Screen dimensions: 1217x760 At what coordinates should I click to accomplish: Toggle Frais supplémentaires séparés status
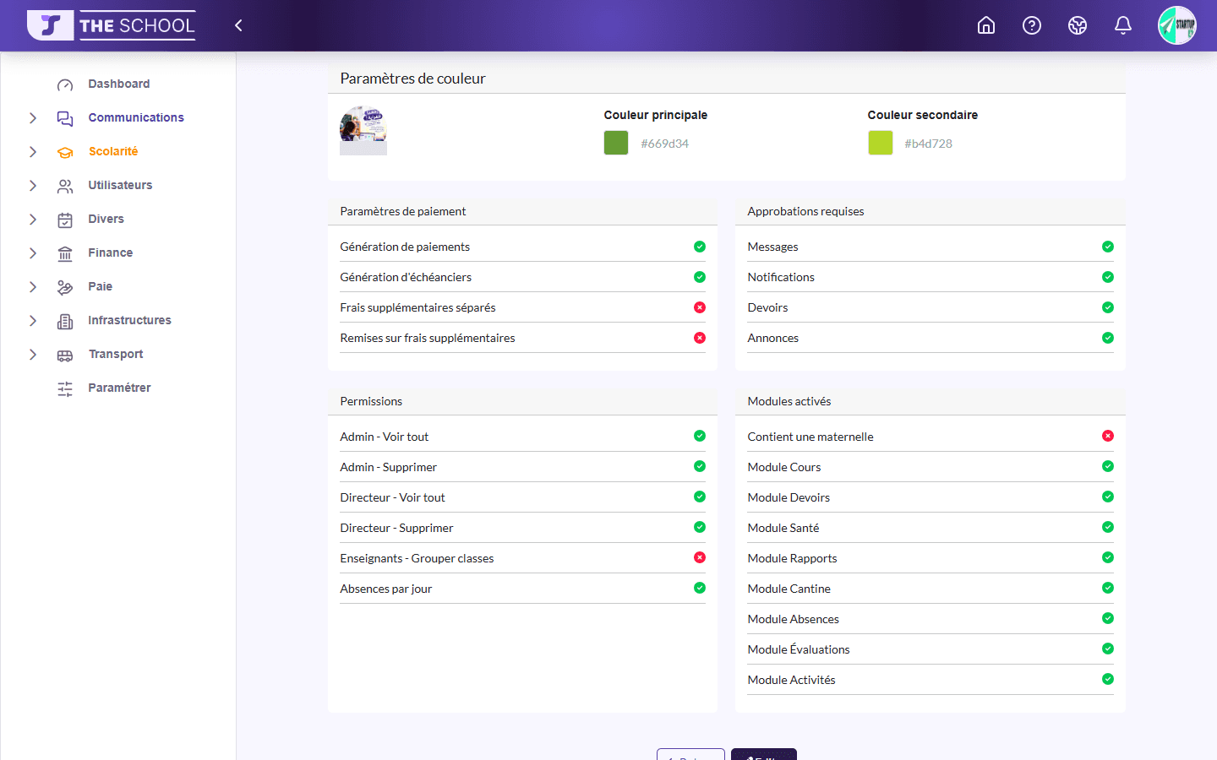[x=700, y=307]
